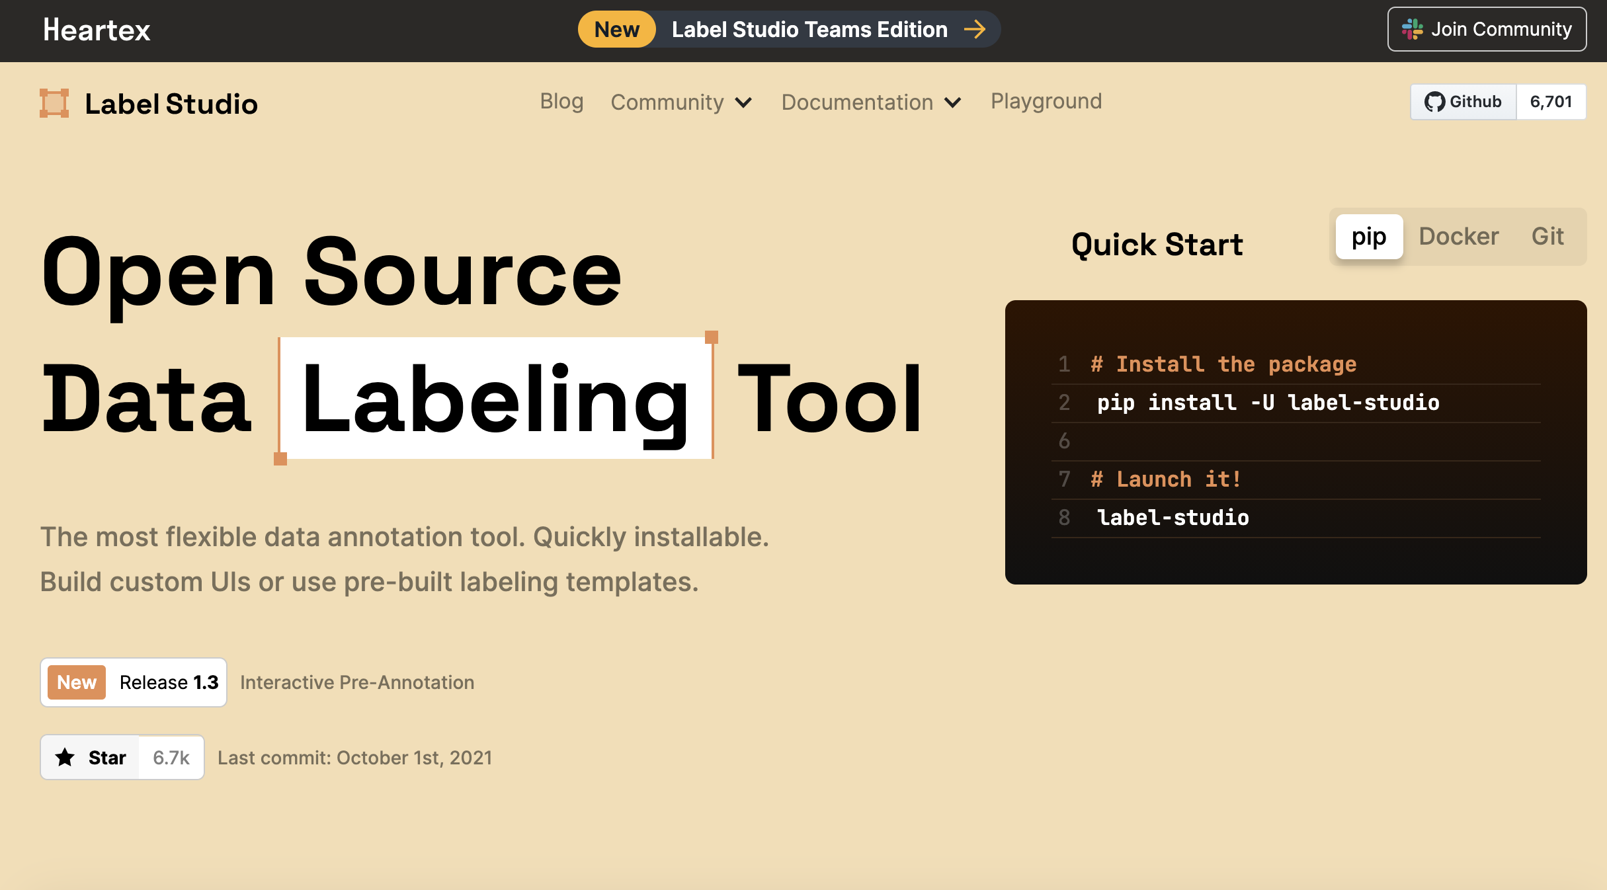Click the bottom-left orange handle of Labeling box

coord(280,459)
